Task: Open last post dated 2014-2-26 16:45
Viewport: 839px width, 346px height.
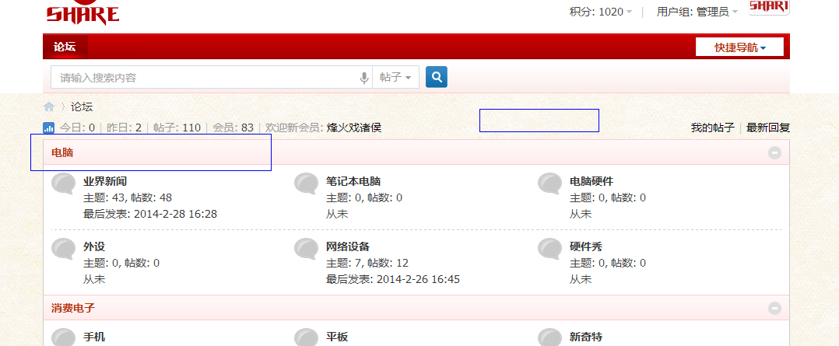Action: coord(418,280)
